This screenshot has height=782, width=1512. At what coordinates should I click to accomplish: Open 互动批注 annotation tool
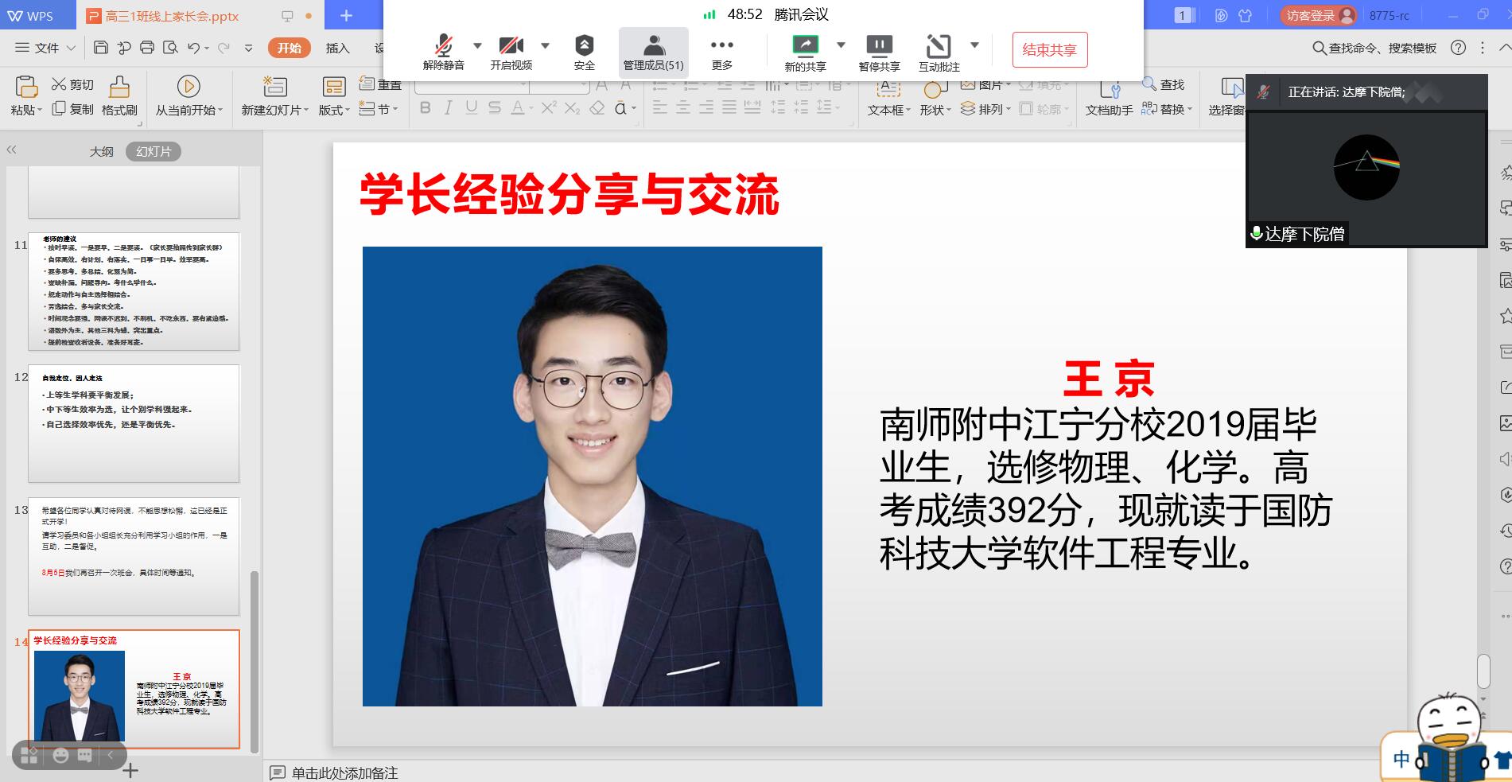click(x=939, y=45)
